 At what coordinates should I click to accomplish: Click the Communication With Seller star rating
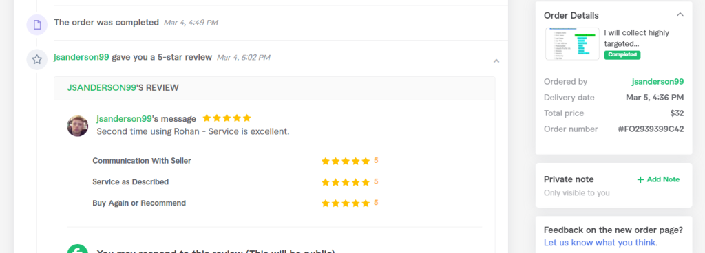pyautogui.click(x=346, y=161)
